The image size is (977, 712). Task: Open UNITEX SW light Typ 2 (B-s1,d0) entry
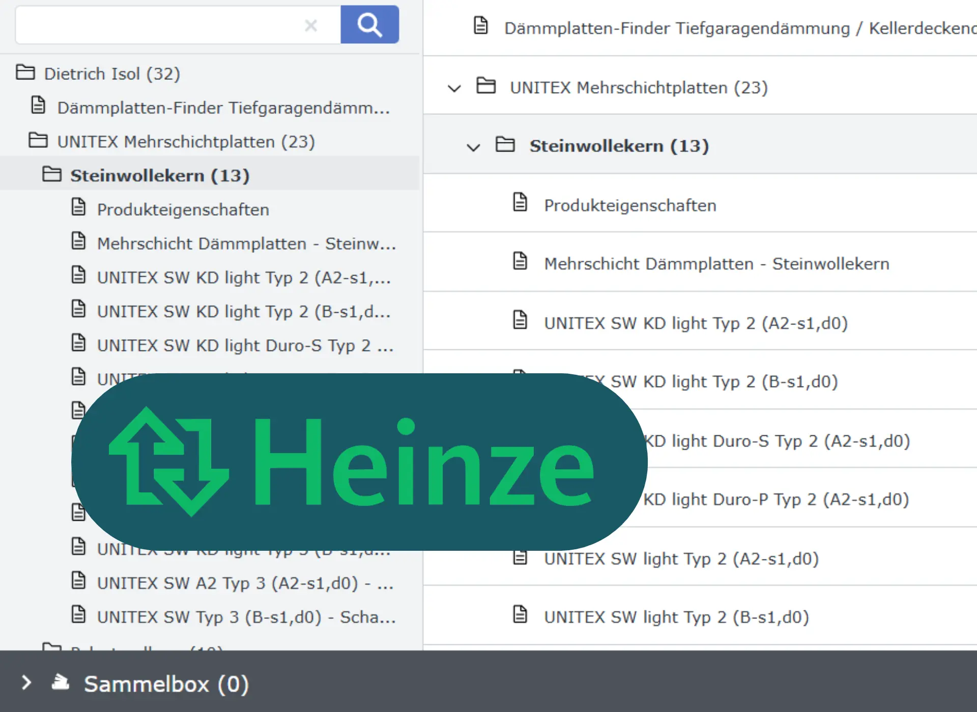676,617
